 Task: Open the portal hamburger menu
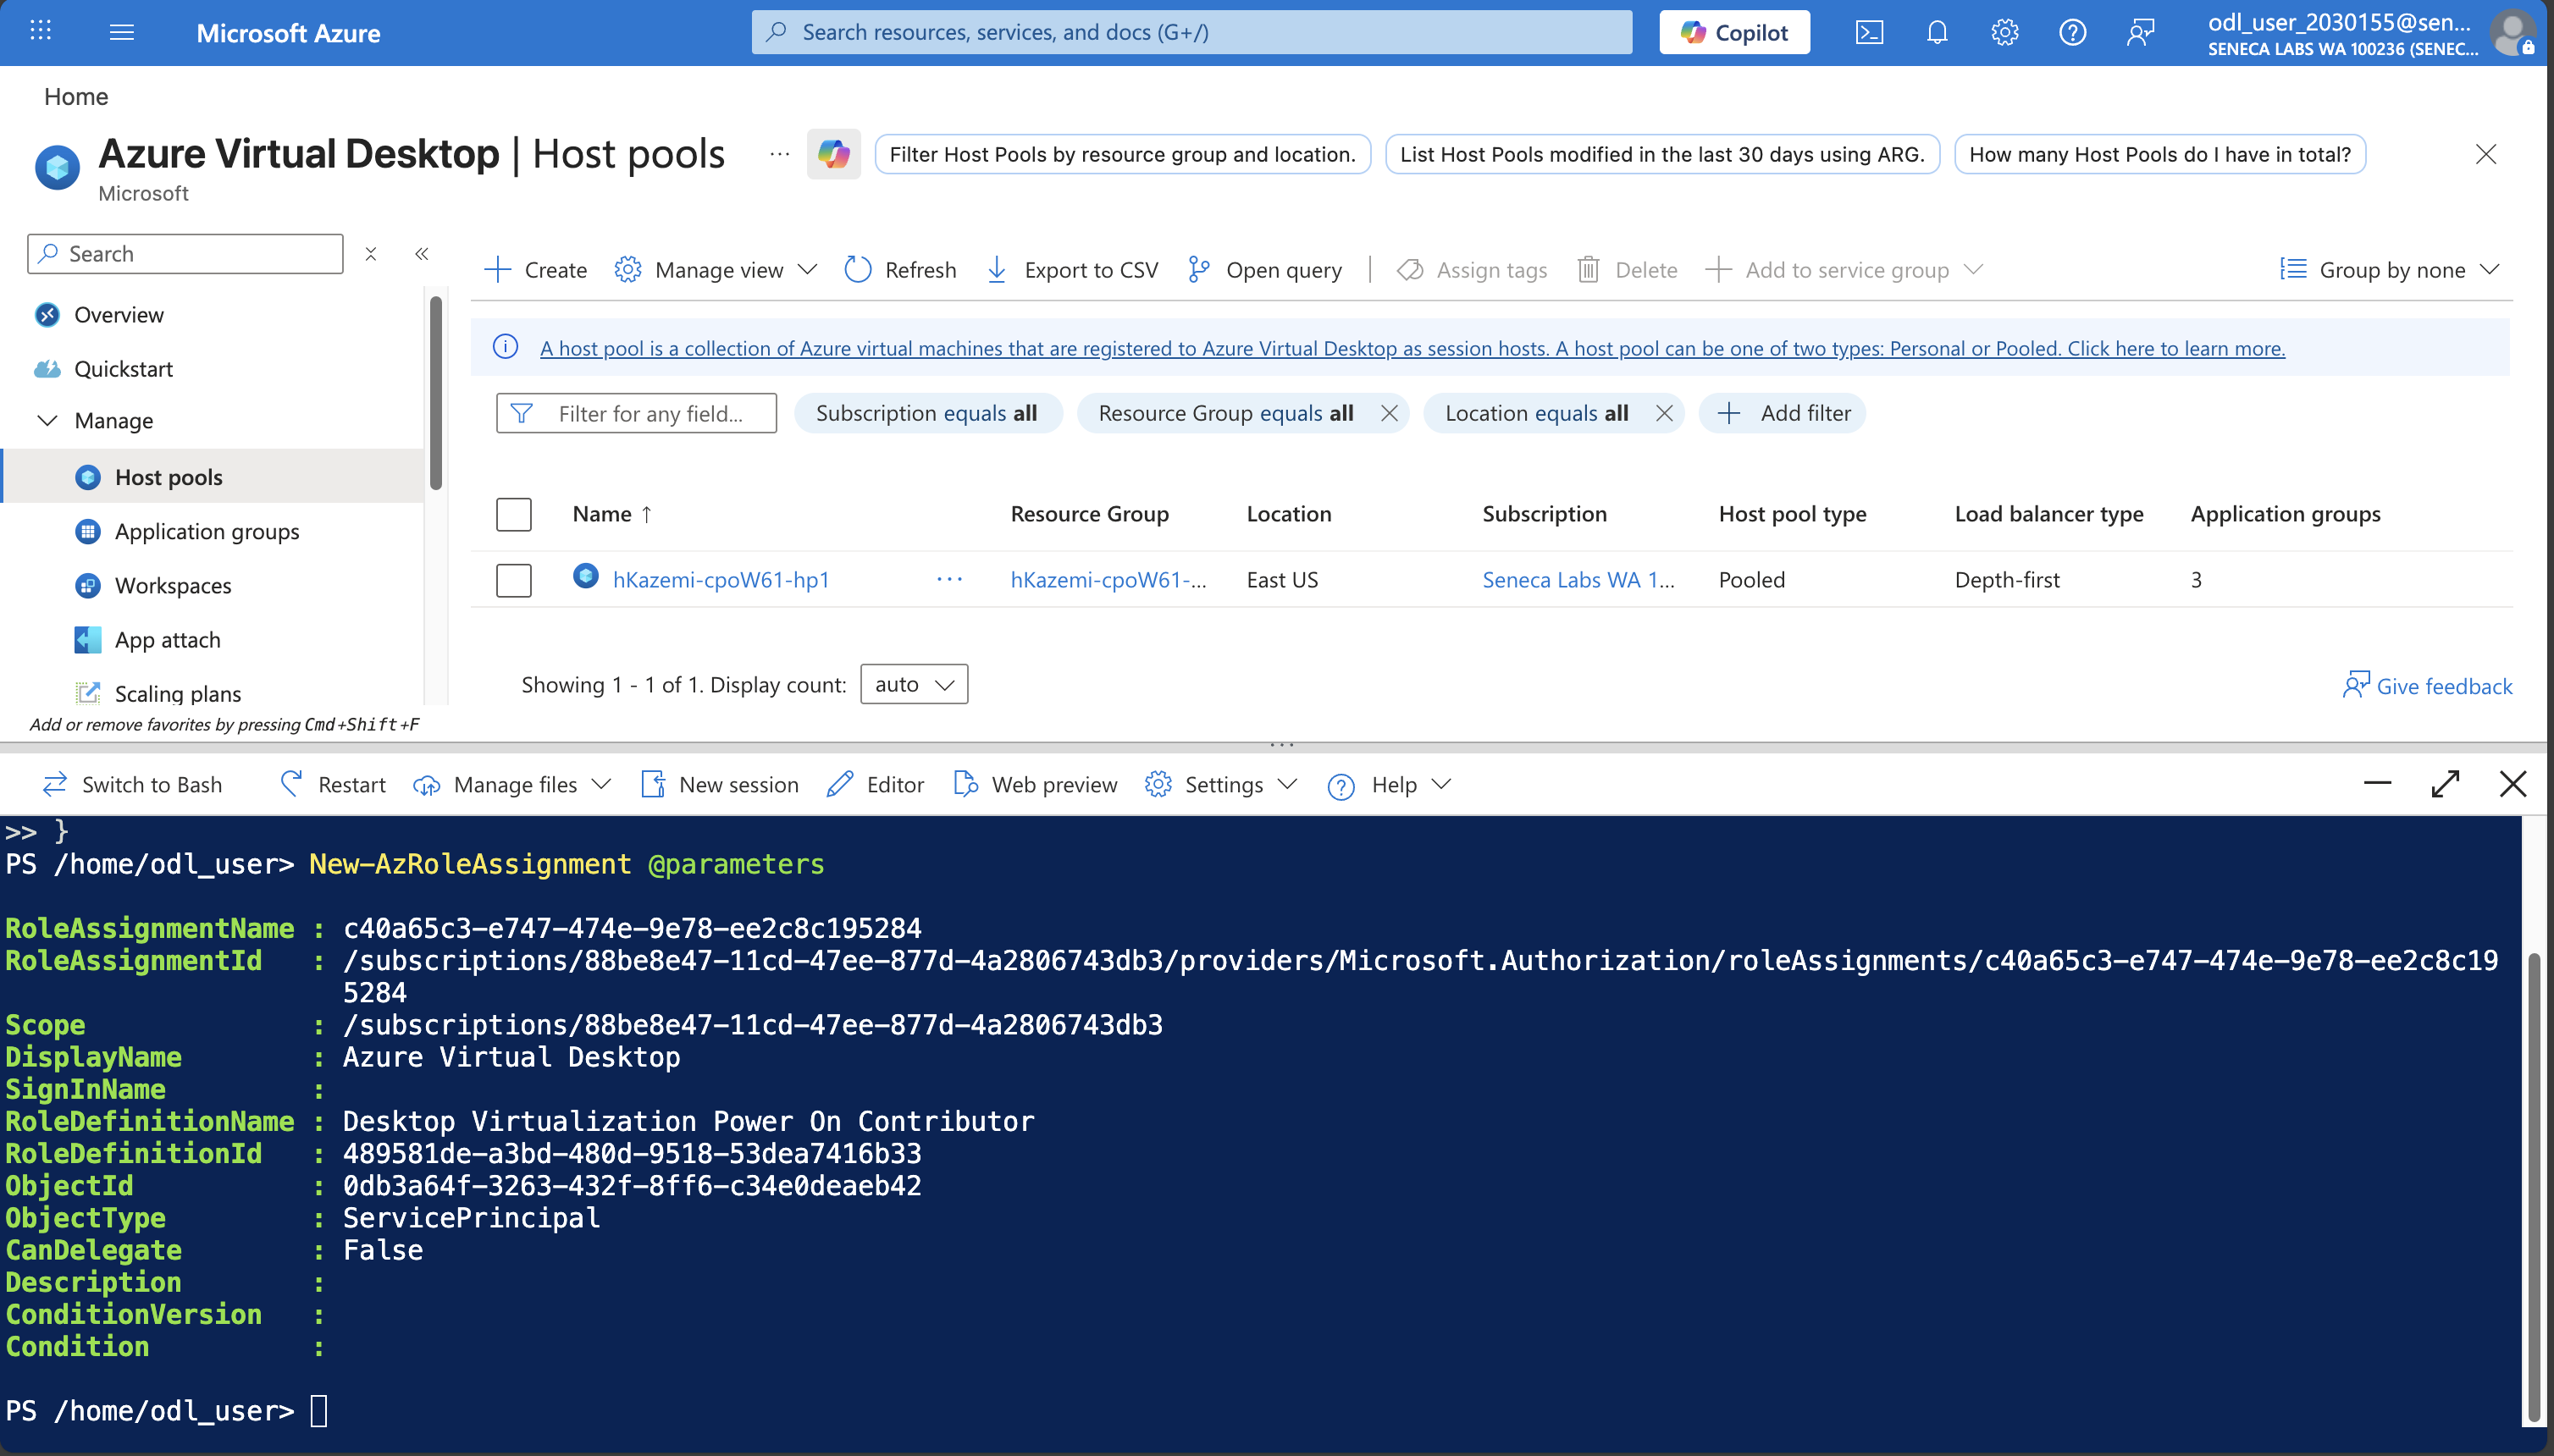(x=122, y=32)
